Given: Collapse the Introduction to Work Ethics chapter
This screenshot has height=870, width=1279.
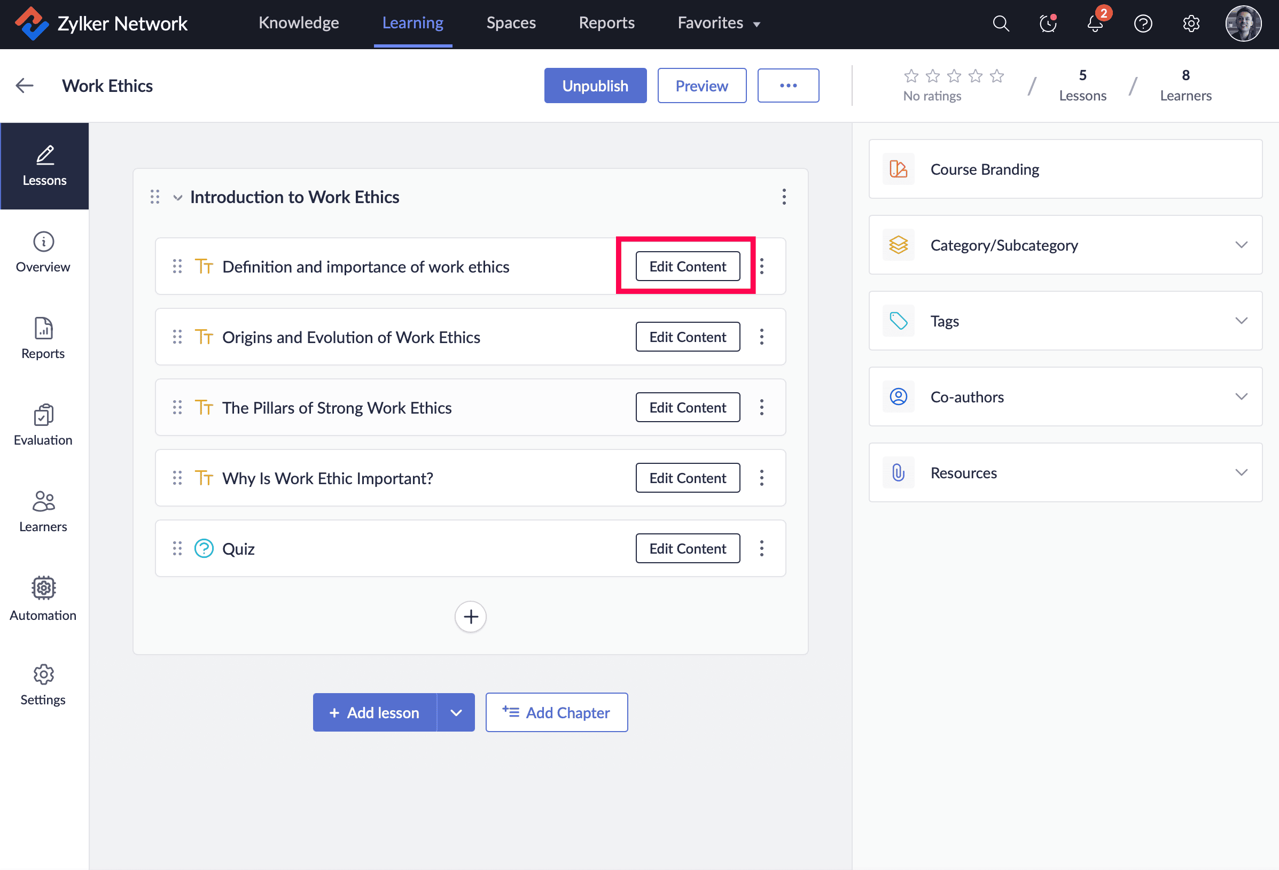Looking at the screenshot, I should pos(177,198).
